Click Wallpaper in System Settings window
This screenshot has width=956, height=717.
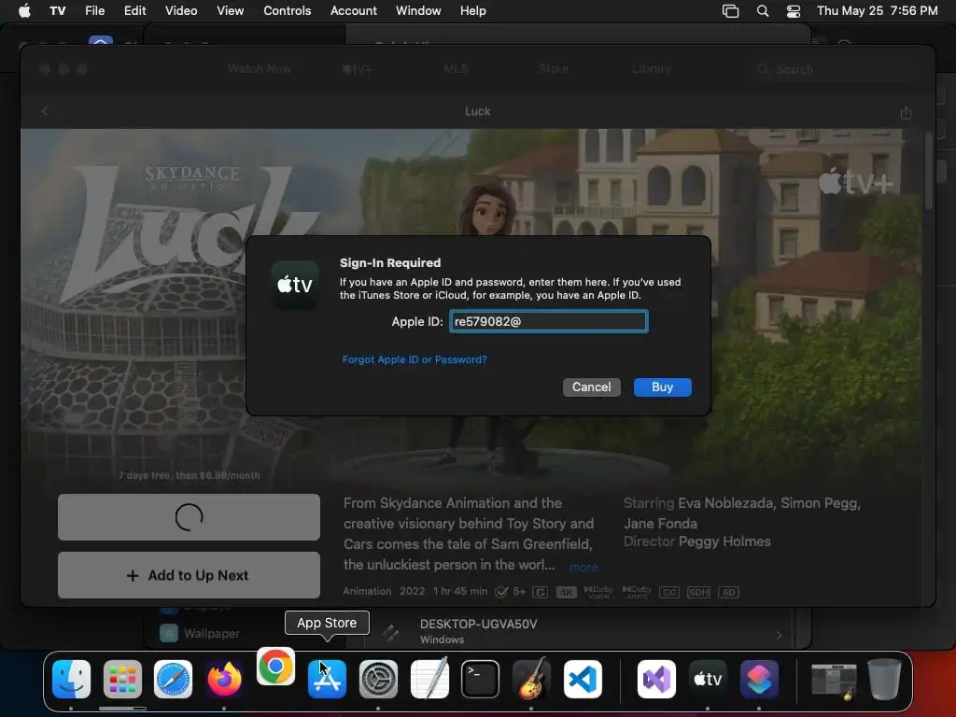[x=211, y=634]
